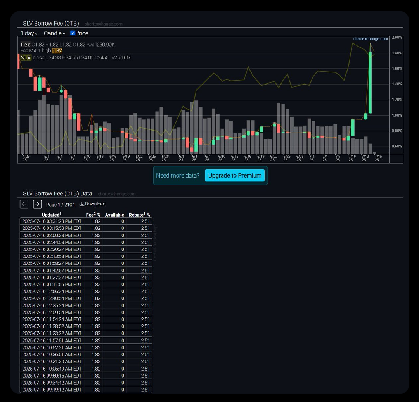Open the 1 day interval dropdown
Viewport: 419px width, 402px height.
coord(29,33)
